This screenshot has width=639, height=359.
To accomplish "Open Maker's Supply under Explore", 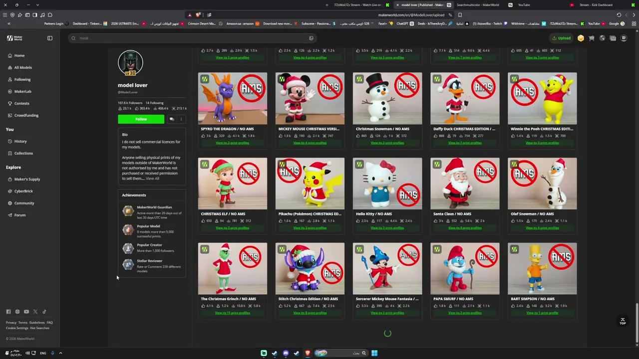I will pos(27,179).
